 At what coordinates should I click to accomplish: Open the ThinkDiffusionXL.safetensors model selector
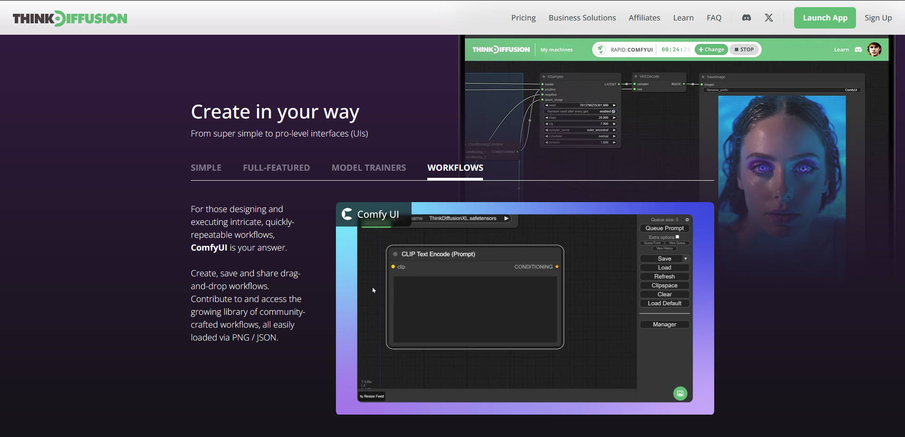coord(462,218)
